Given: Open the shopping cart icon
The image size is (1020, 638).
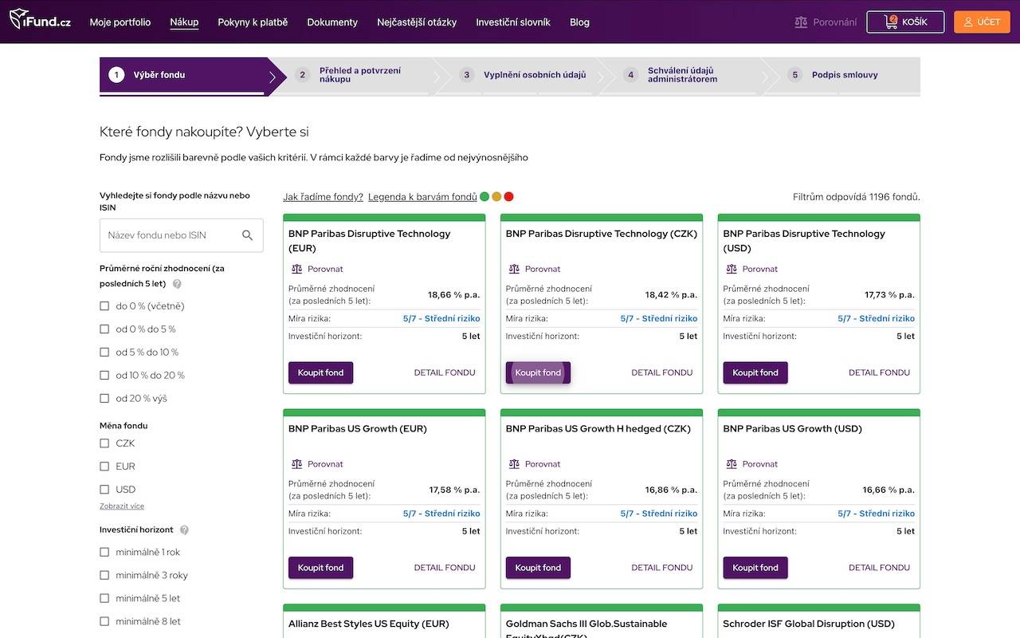Looking at the screenshot, I should [891, 22].
